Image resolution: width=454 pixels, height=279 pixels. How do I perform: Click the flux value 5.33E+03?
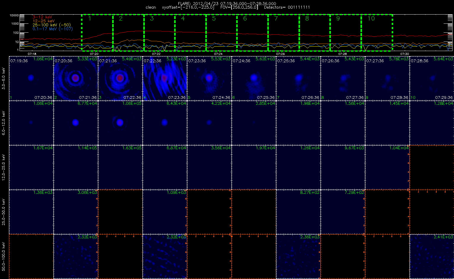click(x=87, y=59)
